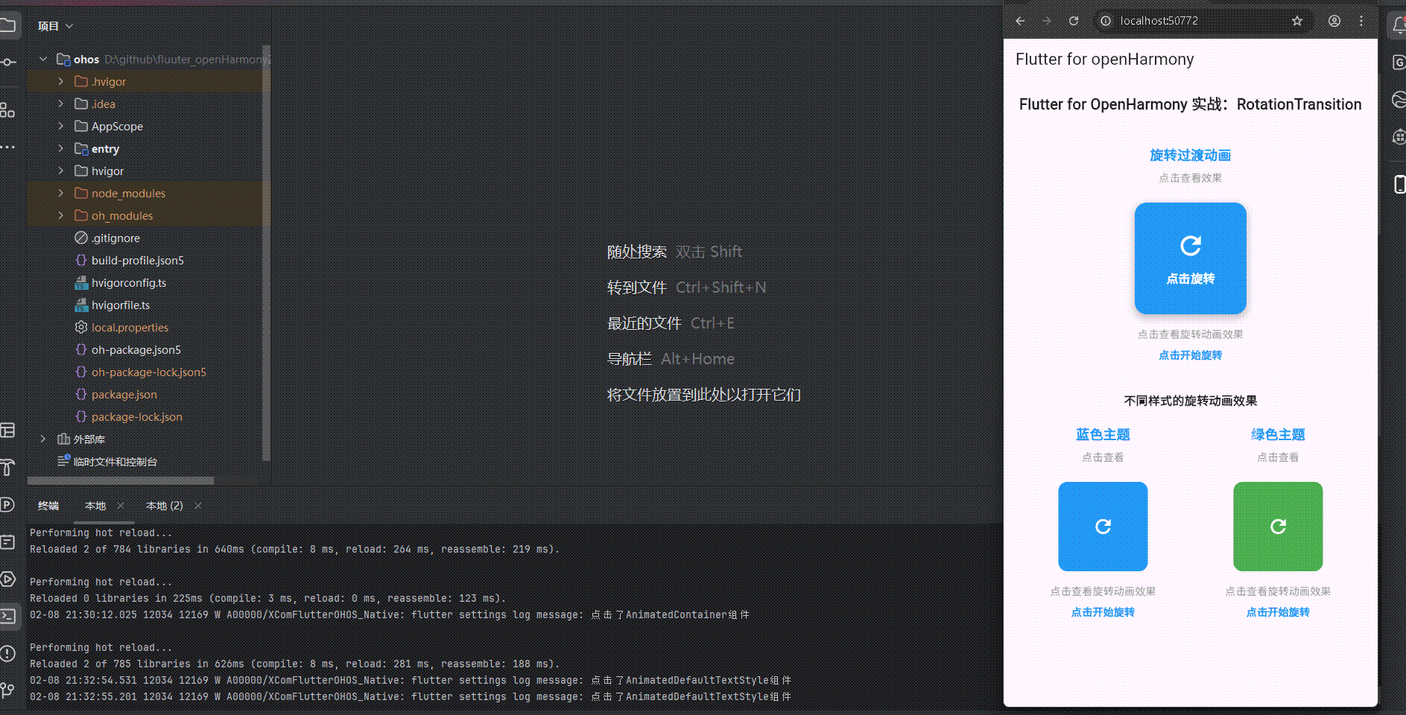Image resolution: width=1406 pixels, height=715 pixels.
Task: Click the 蓝色主题 heading
Action: (1103, 434)
